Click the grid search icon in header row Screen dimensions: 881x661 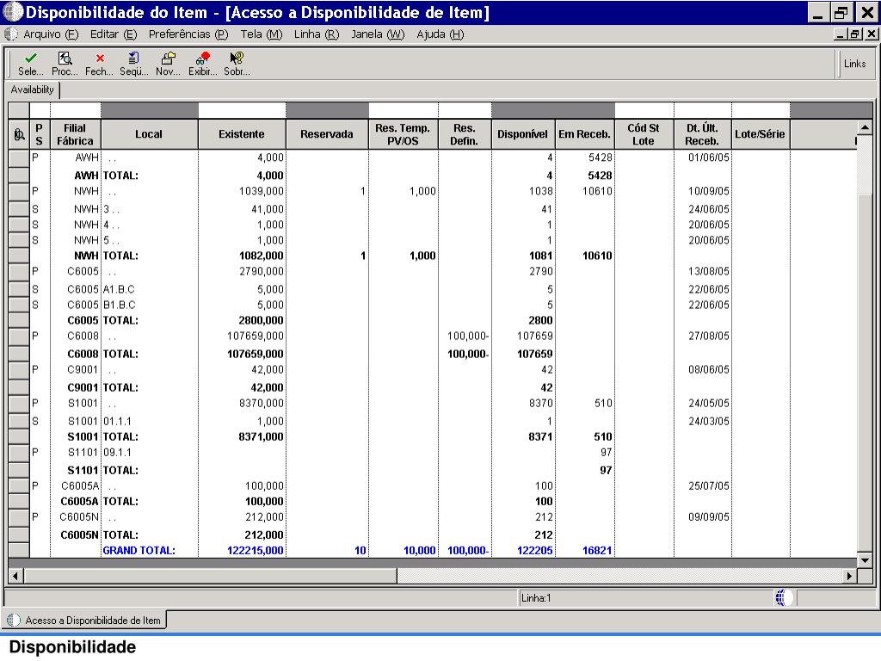click(19, 134)
